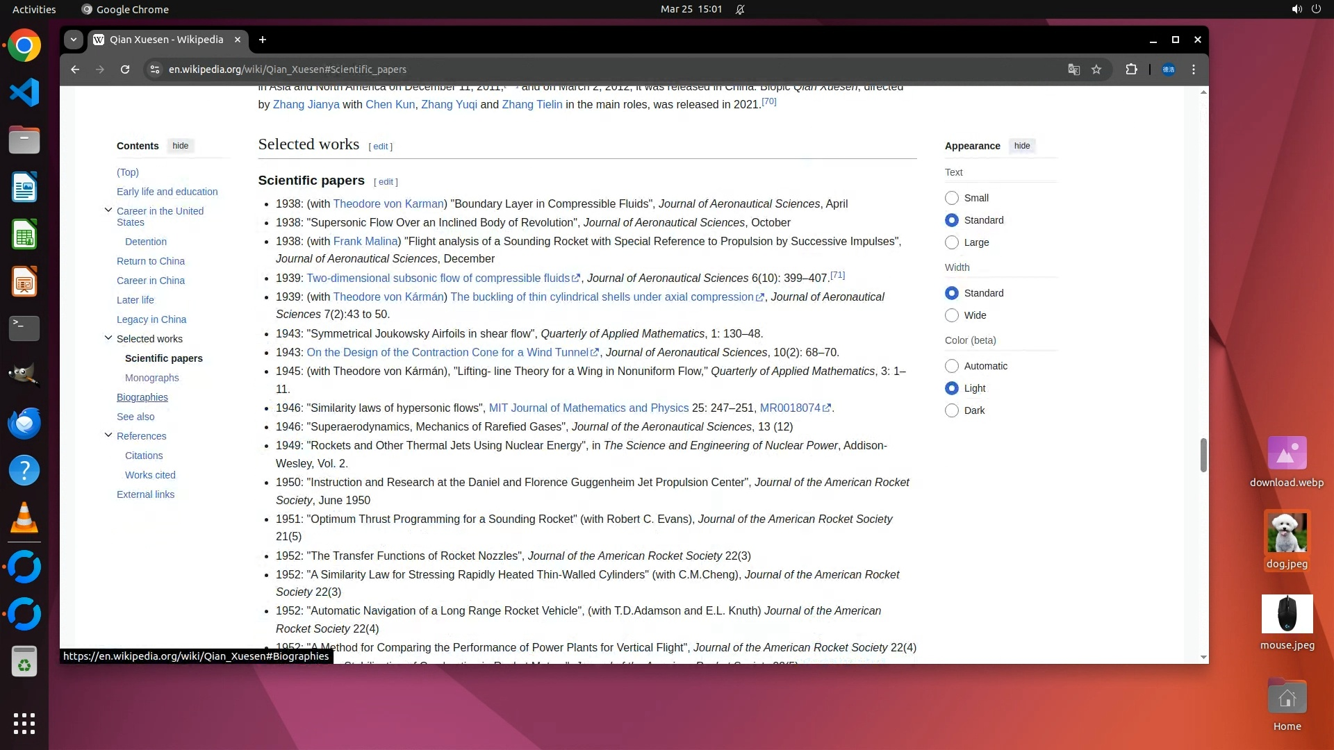Image resolution: width=1334 pixels, height=750 pixels.
Task: Open the tab search dropdown arrow
Action: [74, 40]
